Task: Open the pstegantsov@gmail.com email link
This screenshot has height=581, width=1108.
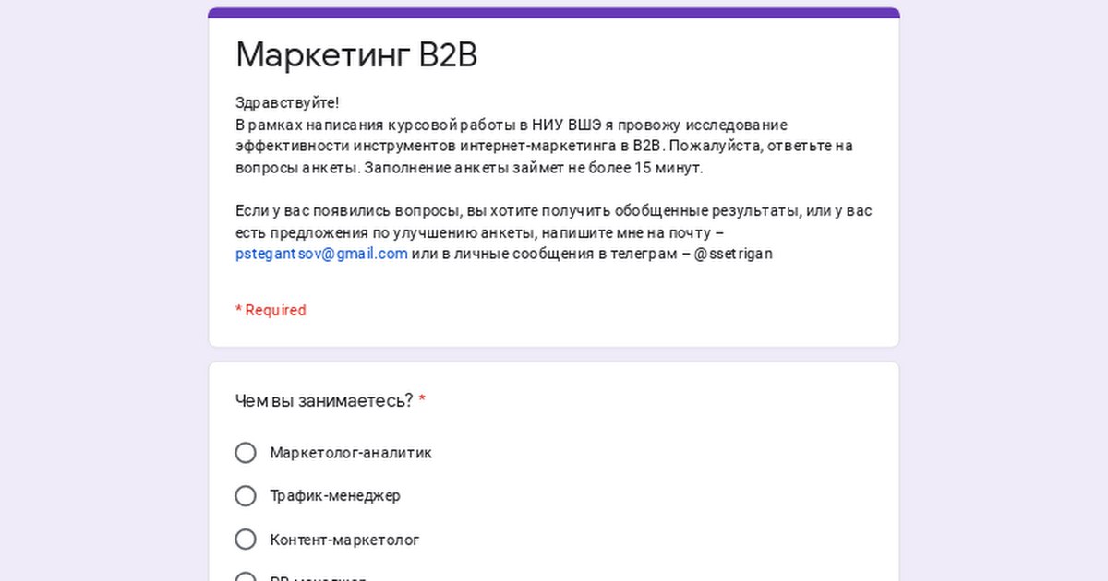Action: (x=321, y=254)
